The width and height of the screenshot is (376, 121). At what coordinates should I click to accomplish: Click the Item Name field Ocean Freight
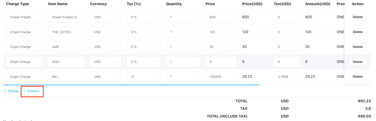66,17
